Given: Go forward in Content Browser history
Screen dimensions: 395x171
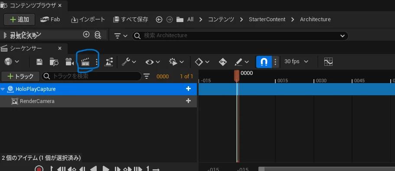Looking at the screenshot, I should click(x=170, y=19).
